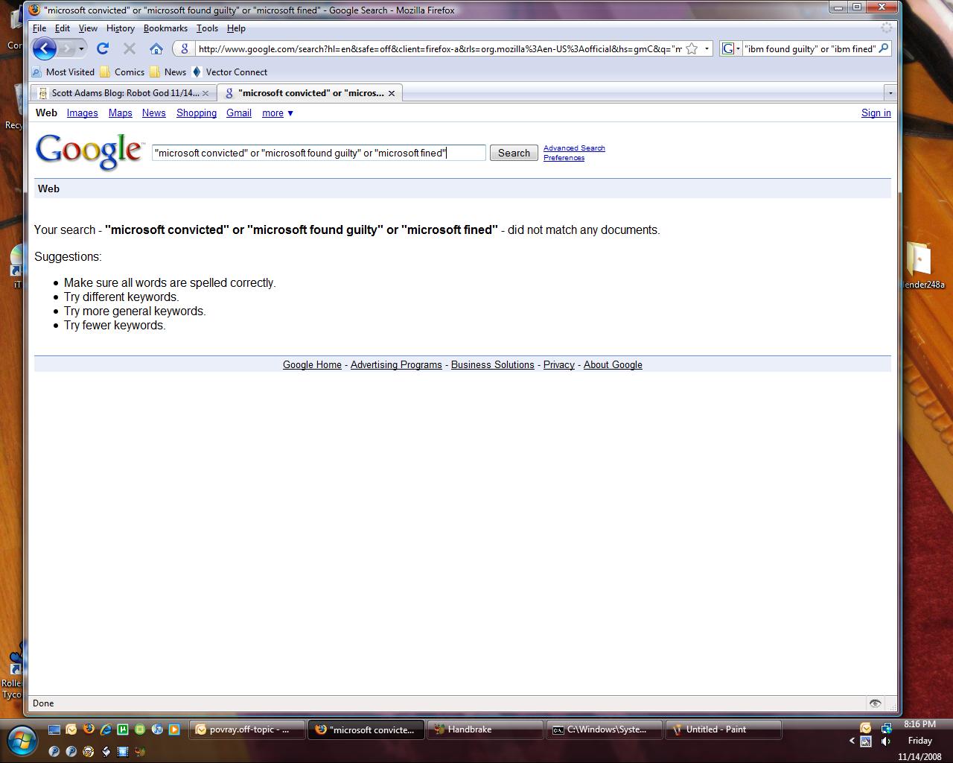Screen dimensions: 953x763
Task: Open the History menu
Action: 120,28
